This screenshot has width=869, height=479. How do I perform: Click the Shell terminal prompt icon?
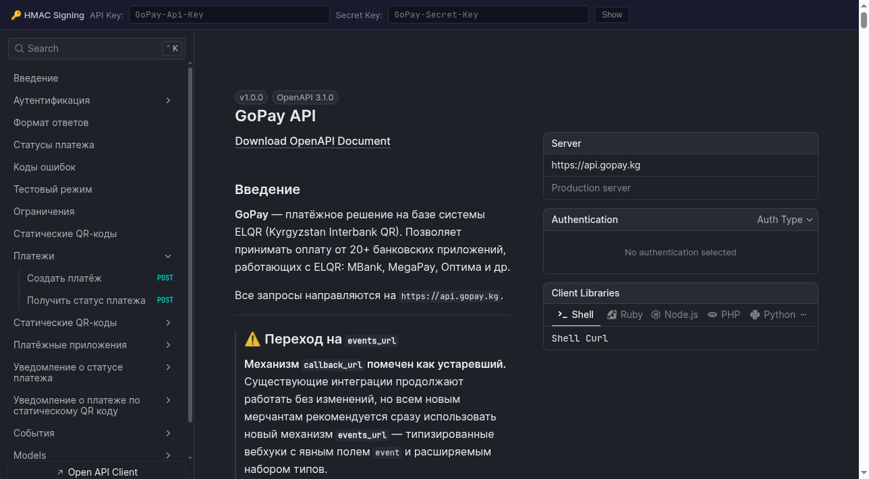coord(562,315)
